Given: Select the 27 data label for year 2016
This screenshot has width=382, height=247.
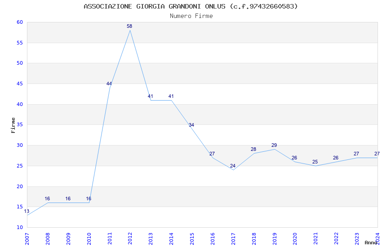Looking at the screenshot, I should [212, 154].
